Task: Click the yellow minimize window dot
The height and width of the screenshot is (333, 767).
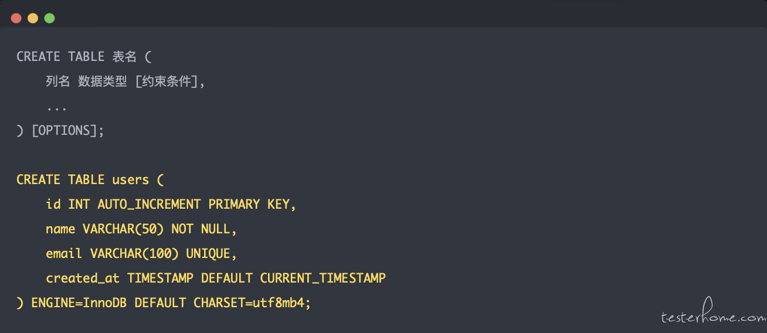Action: pos(33,18)
